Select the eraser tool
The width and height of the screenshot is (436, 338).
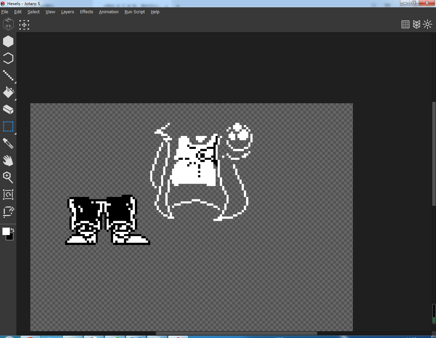(8, 109)
